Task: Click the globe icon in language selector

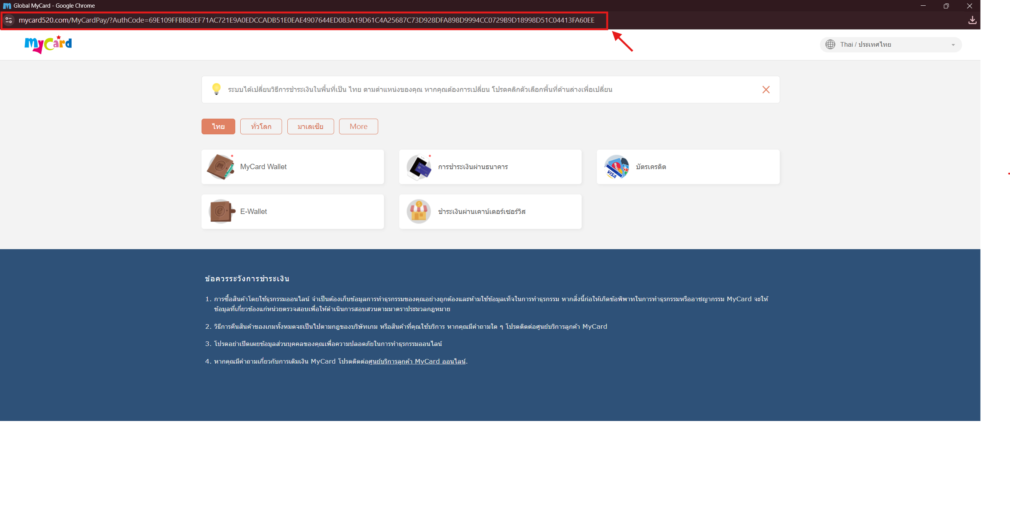Action: (830, 44)
